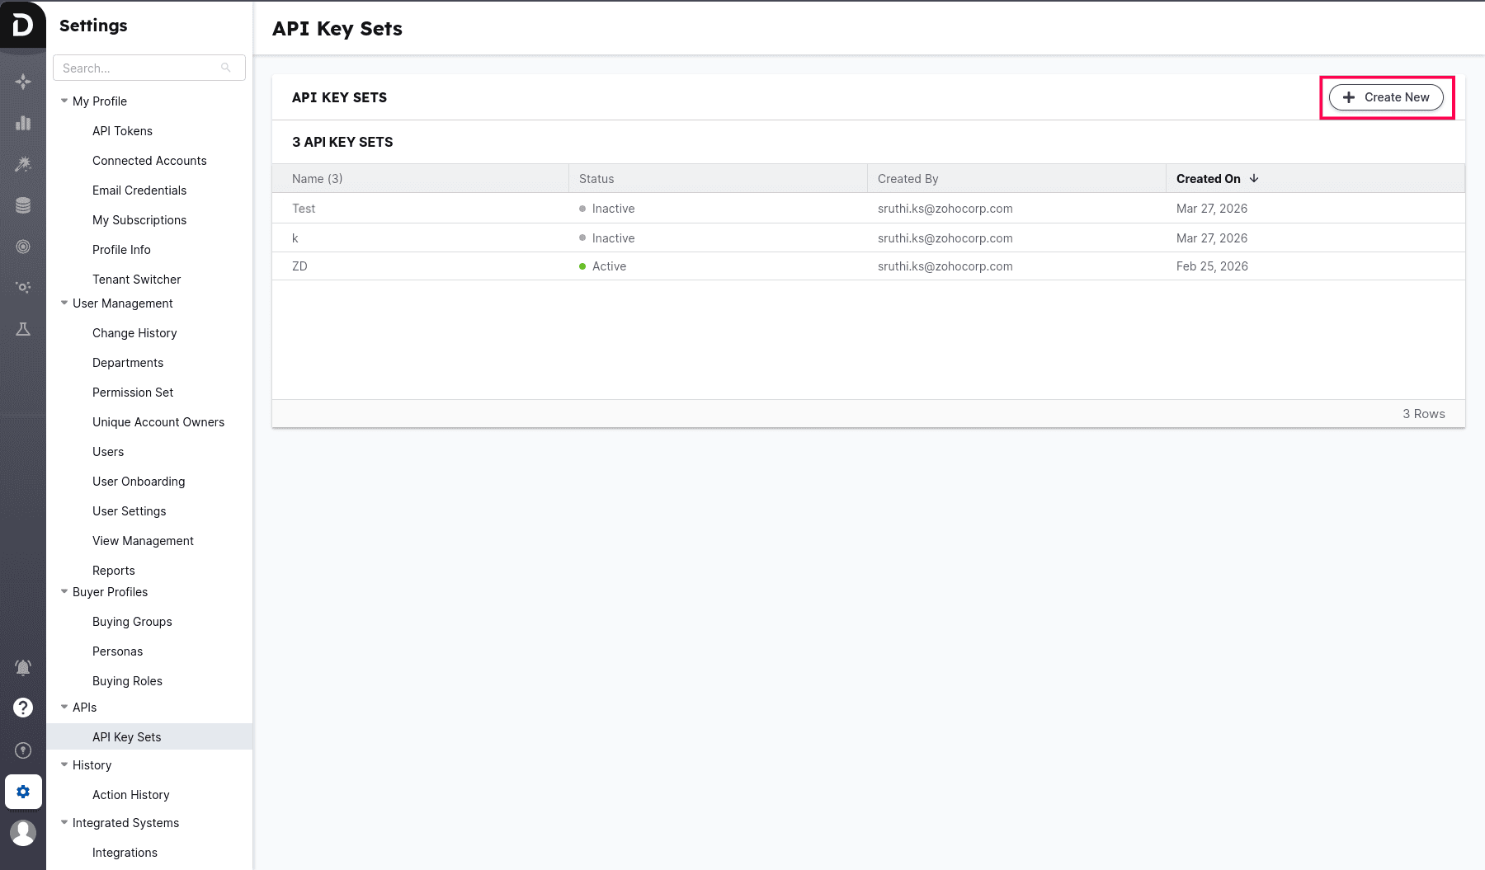Open the bar chart analytics icon
Image resolution: width=1485 pixels, height=870 pixels.
[x=23, y=123]
